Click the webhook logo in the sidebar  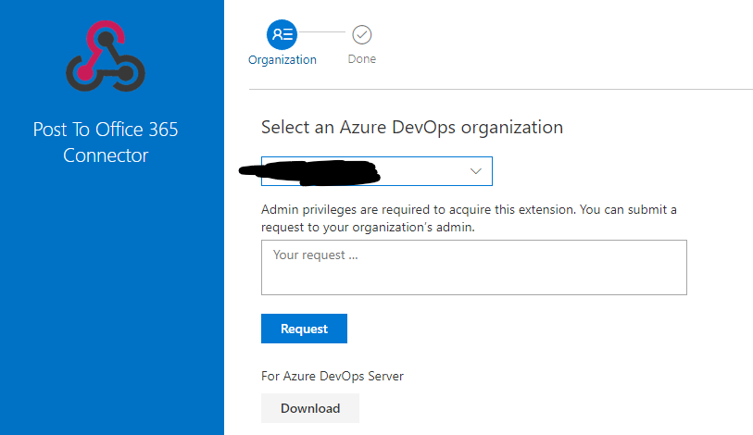point(106,58)
